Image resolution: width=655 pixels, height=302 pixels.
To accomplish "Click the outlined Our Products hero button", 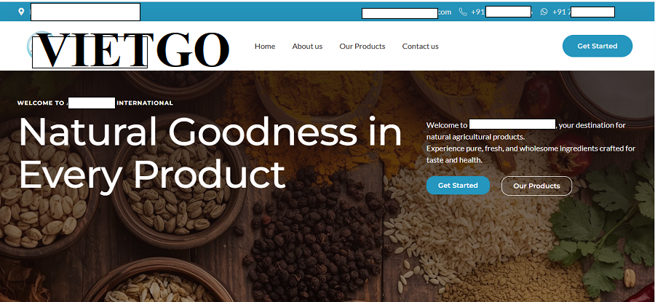I will click(x=536, y=186).
